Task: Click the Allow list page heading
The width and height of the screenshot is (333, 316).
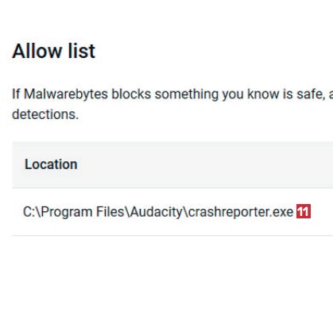Action: (53, 51)
